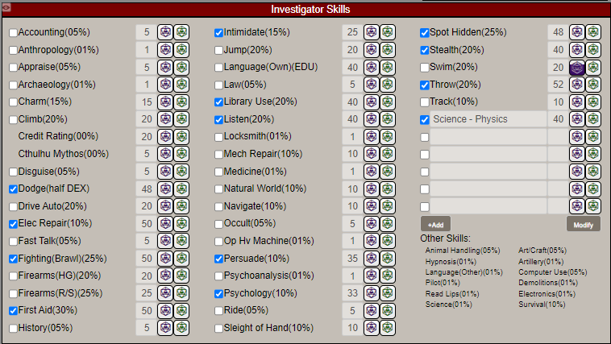Click the green dice icon for Psychology
The image size is (611, 344).
pyautogui.click(x=388, y=293)
